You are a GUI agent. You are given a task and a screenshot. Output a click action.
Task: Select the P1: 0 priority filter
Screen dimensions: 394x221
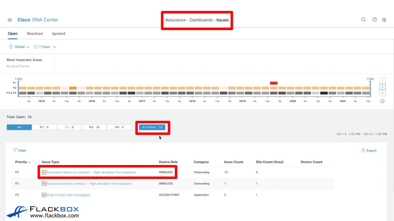pos(44,127)
